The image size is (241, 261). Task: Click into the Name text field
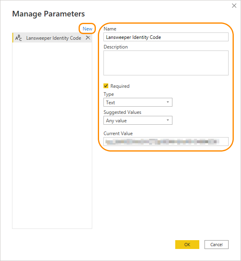(166, 37)
